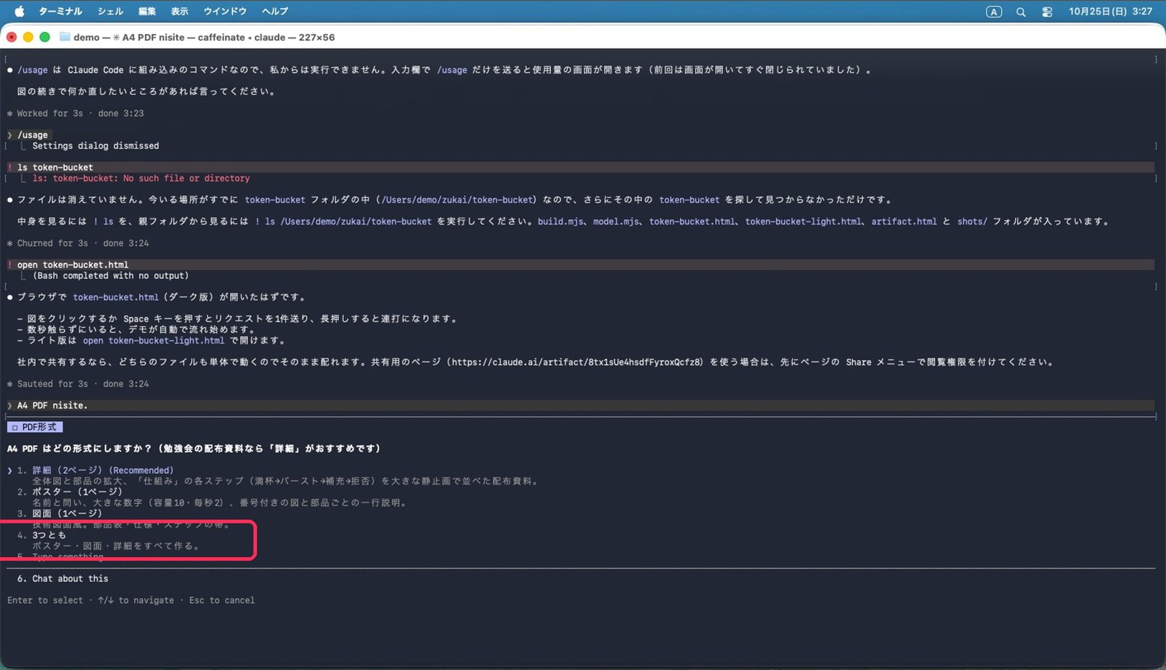Click model.mjs in the file list
The height and width of the screenshot is (670, 1166).
click(x=616, y=221)
